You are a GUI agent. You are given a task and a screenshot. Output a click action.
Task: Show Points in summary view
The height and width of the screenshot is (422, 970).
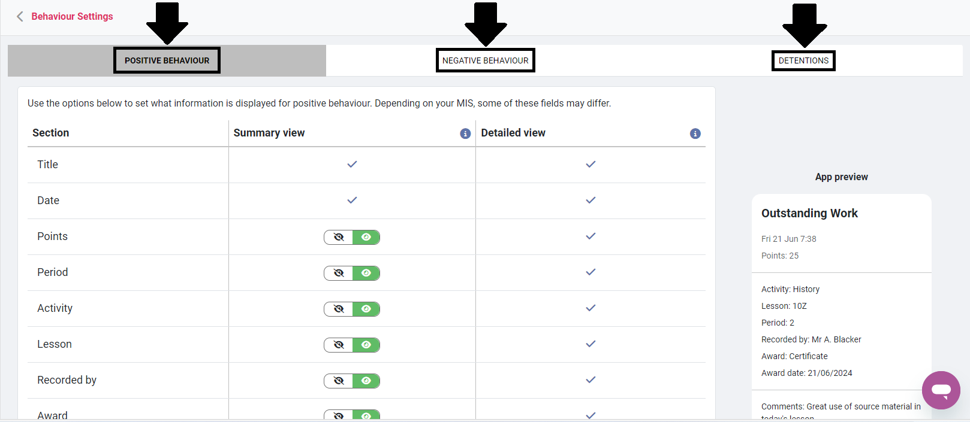pyautogui.click(x=366, y=237)
